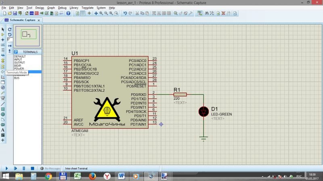
Task: Click LED-GREEN D1 on schematic
Action: click(203, 112)
